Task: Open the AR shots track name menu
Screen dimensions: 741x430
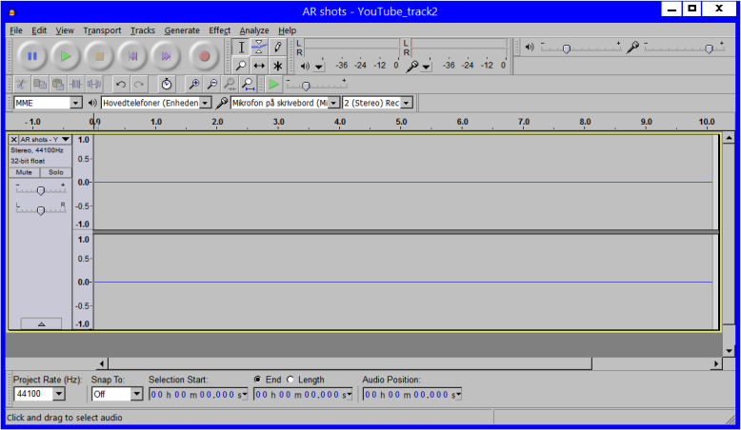Action: pos(46,140)
